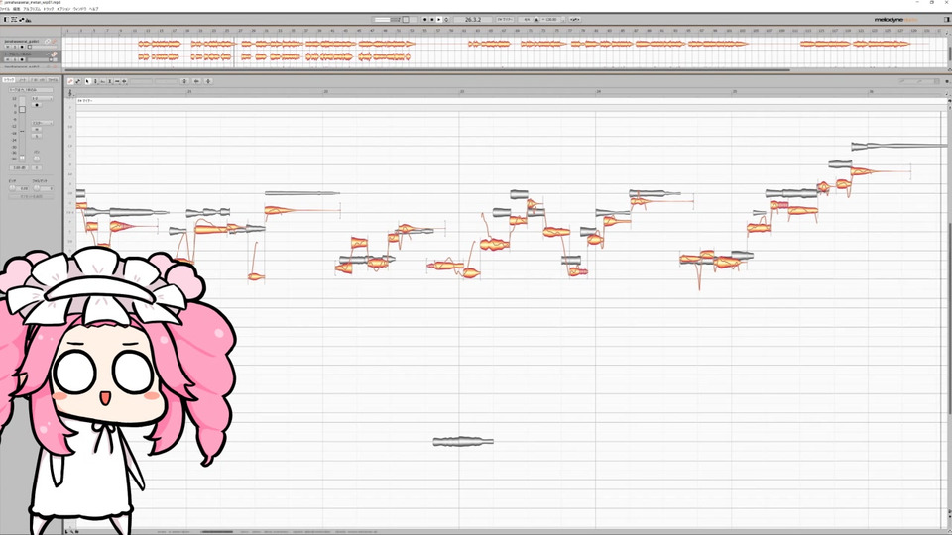
Task: Mute the first guitar track
Action: [x=7, y=47]
